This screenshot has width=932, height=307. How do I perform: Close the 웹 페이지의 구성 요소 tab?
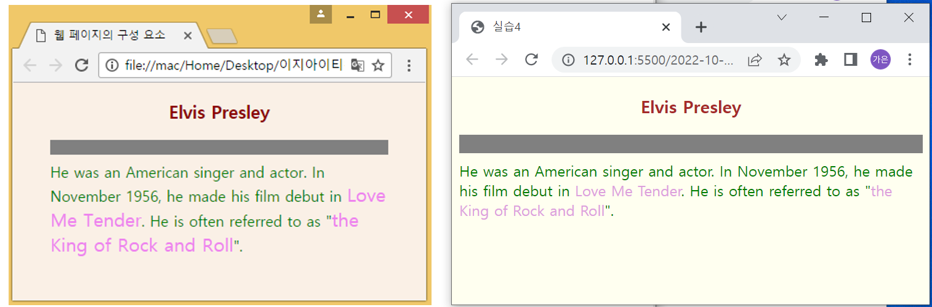pos(188,36)
